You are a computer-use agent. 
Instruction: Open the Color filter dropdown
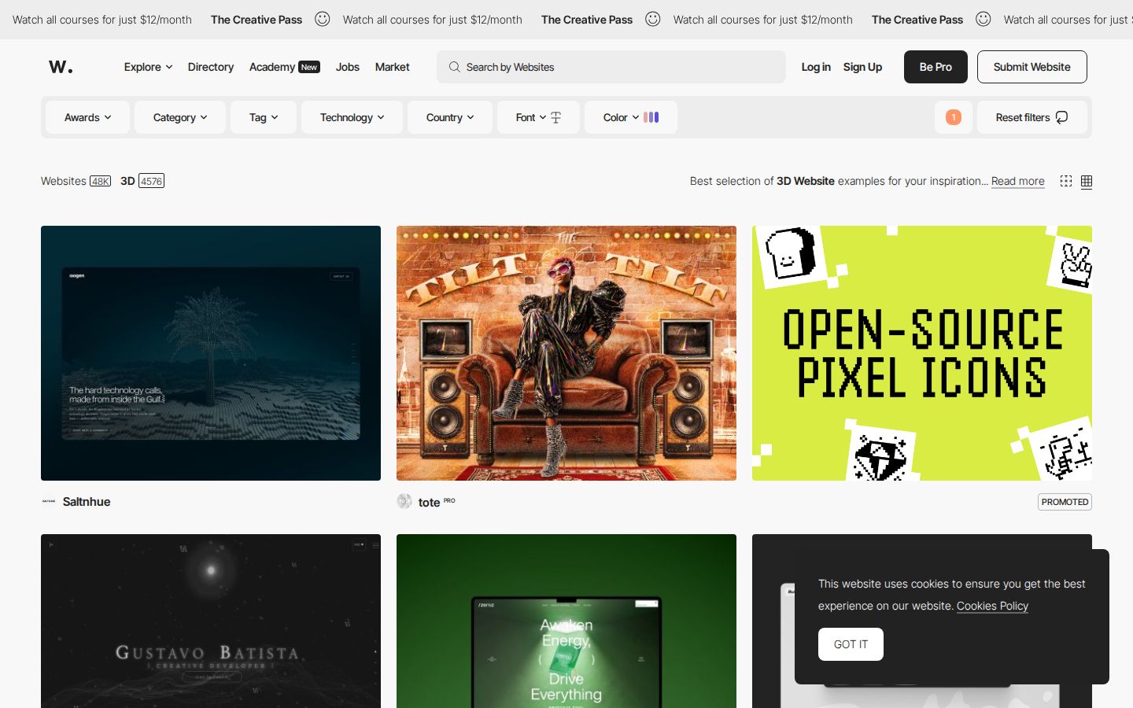631,117
